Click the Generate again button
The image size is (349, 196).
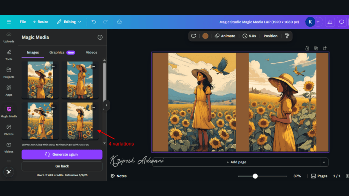(62, 154)
